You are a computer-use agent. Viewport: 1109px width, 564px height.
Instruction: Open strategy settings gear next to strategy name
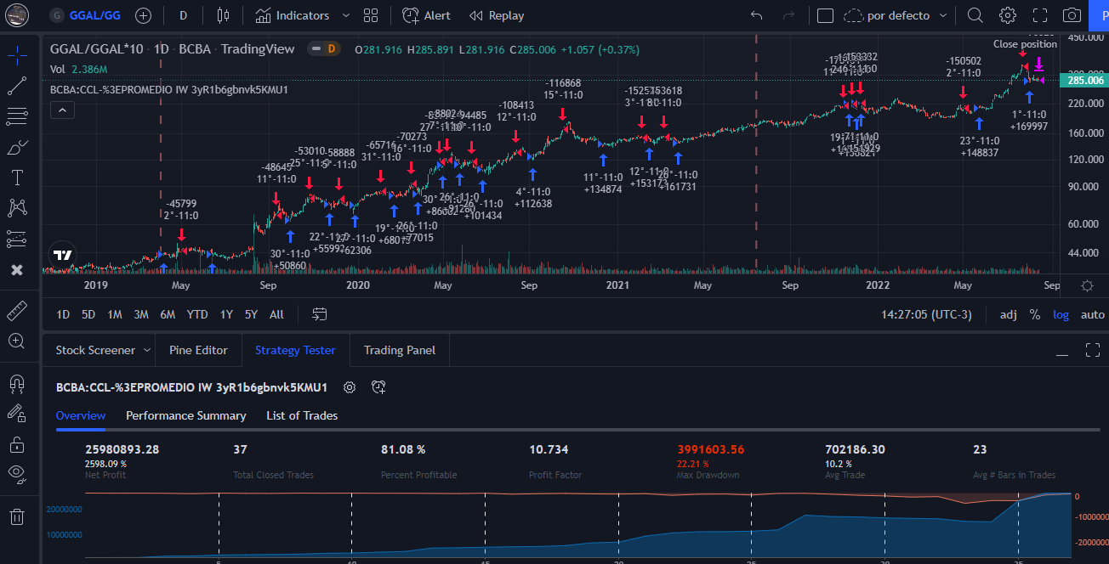pyautogui.click(x=349, y=387)
